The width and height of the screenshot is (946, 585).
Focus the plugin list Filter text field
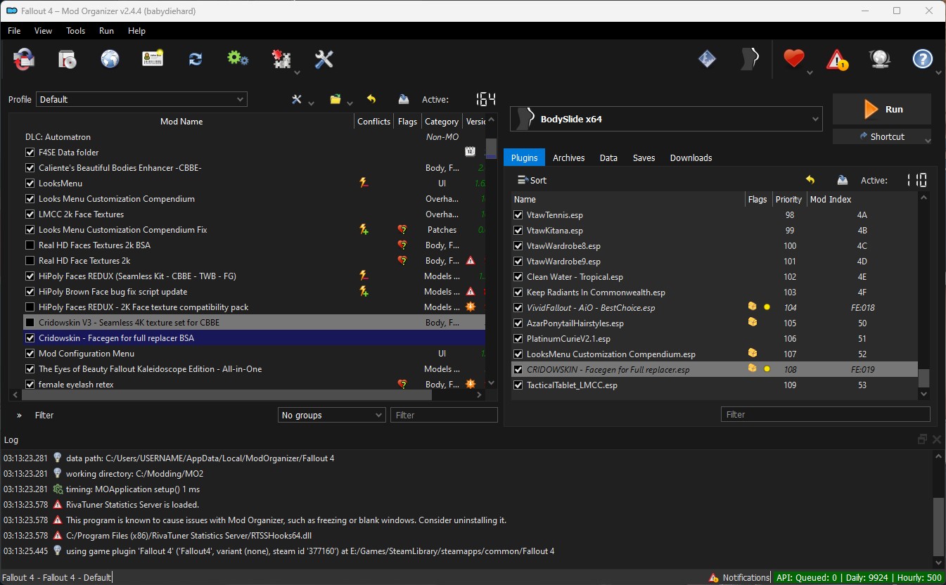tap(826, 415)
